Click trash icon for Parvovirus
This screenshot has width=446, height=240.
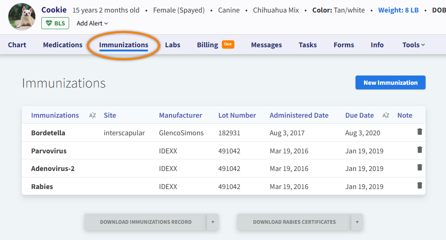pyautogui.click(x=420, y=150)
